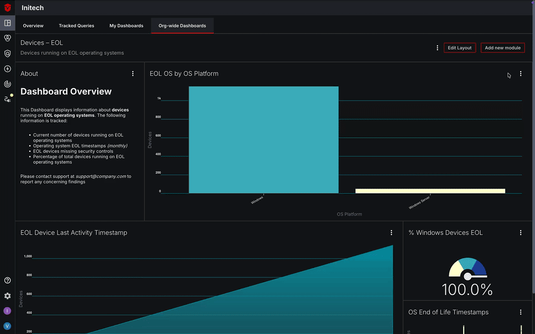Image resolution: width=535 pixels, height=334 pixels.
Task: Open the dashboards layout icon in sidebar
Action: click(x=7, y=23)
